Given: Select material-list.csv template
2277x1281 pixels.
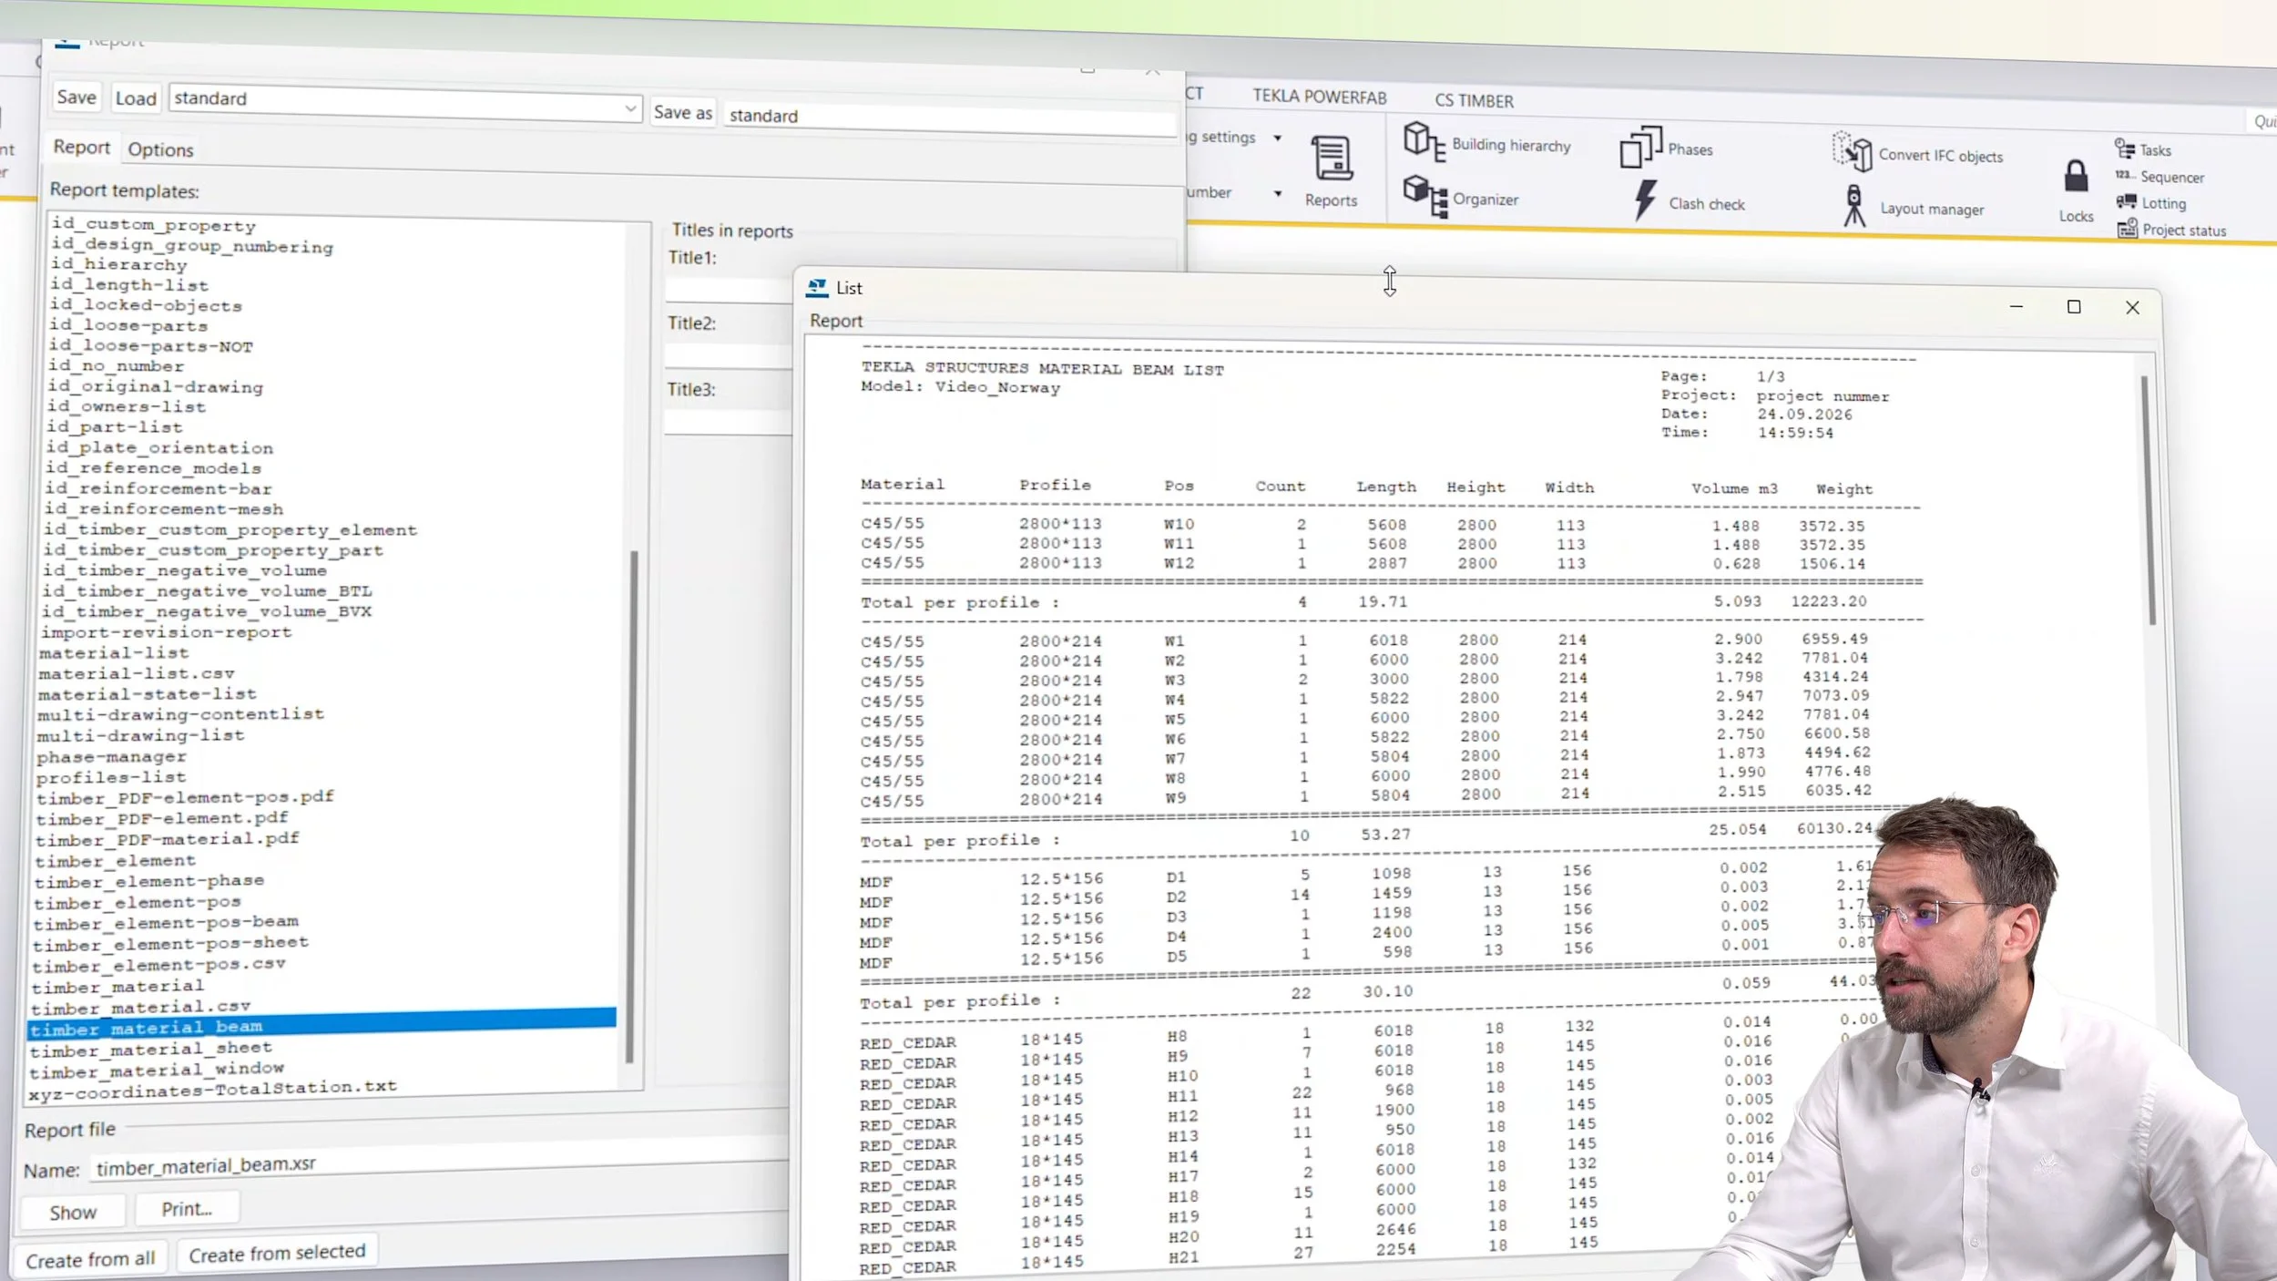Looking at the screenshot, I should coord(137,673).
